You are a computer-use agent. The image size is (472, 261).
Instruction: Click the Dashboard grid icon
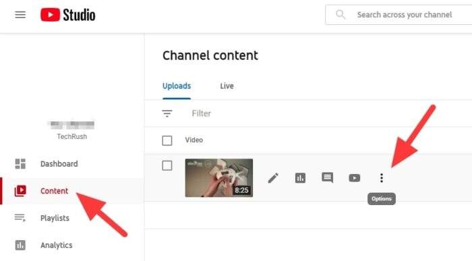pyautogui.click(x=20, y=164)
